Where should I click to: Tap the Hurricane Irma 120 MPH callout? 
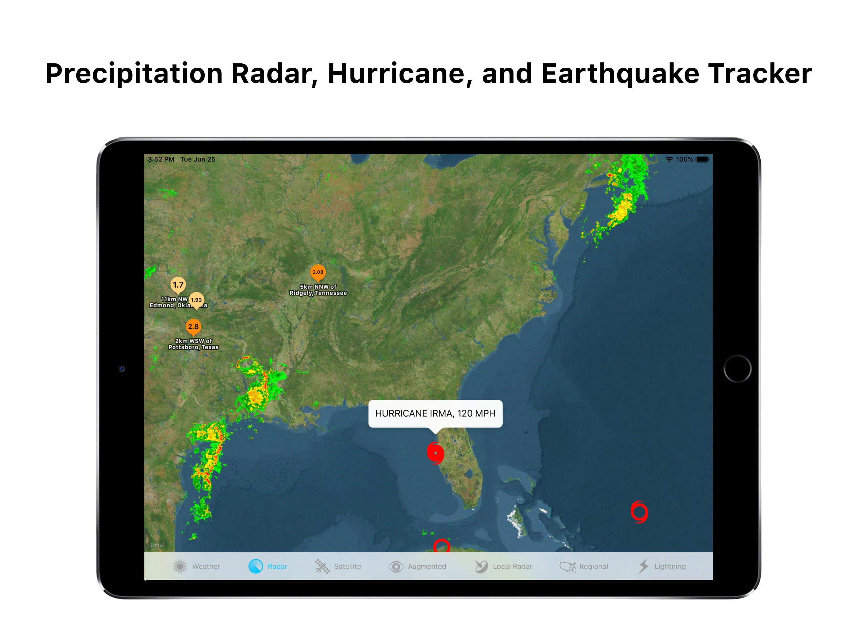pos(435,413)
